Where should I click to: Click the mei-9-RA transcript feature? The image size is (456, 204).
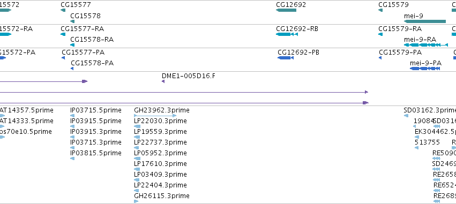[x=426, y=45]
